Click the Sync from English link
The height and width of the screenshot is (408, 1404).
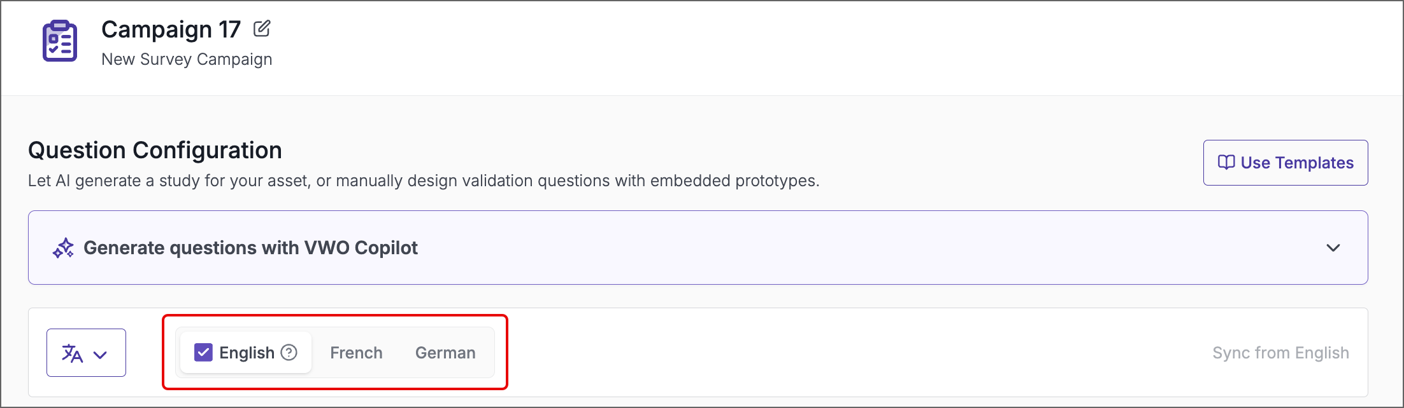click(1281, 353)
